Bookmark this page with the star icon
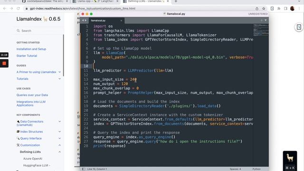The height and width of the screenshot is (171, 304). 264,9
